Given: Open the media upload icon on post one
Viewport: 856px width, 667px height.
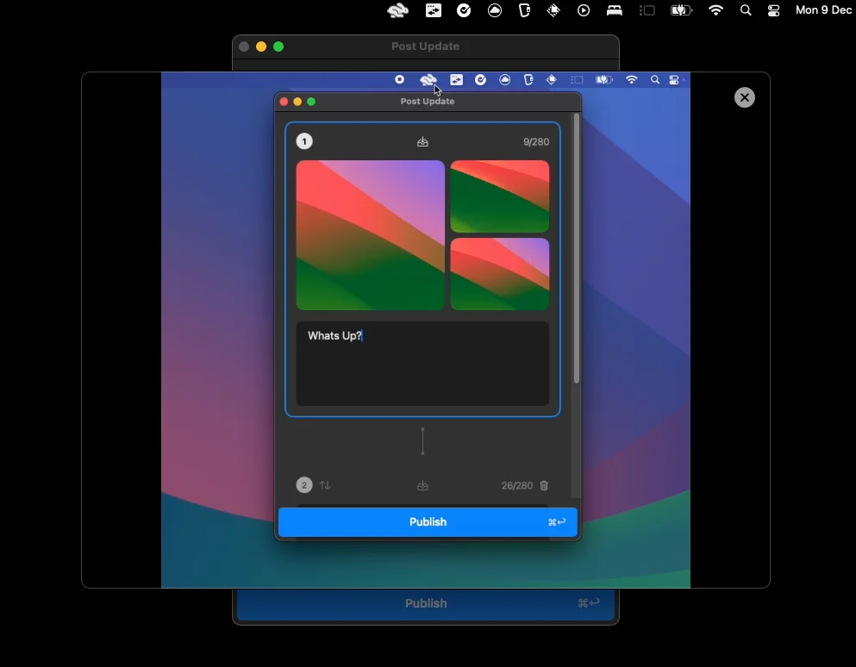Looking at the screenshot, I should pyautogui.click(x=422, y=141).
